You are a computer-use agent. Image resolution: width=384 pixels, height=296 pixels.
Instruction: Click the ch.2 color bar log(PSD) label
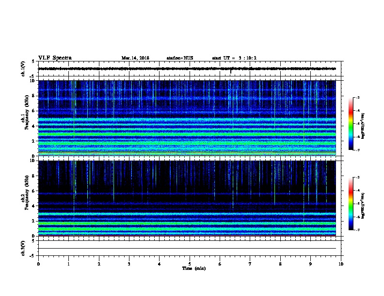coord(363,206)
